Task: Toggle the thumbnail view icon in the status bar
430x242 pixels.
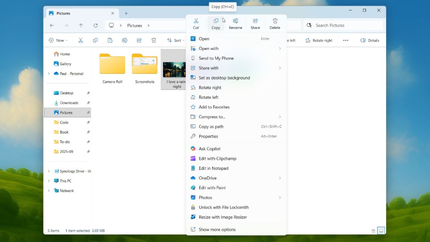Action: coord(381,230)
